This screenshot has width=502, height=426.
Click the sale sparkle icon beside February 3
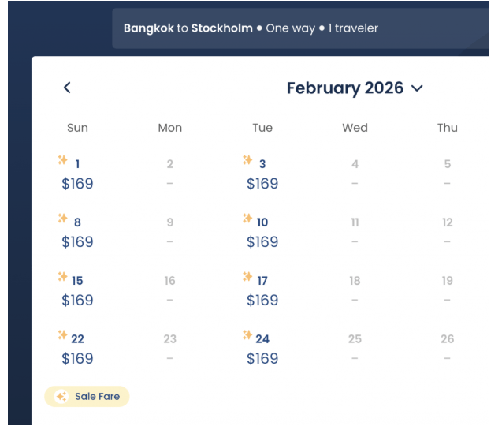[x=247, y=159]
